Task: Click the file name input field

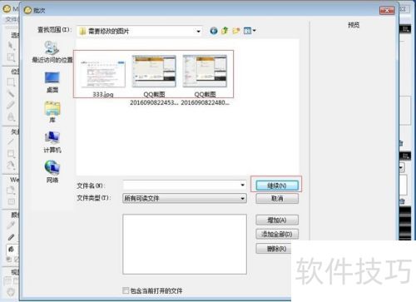Action: pyautogui.click(x=181, y=185)
